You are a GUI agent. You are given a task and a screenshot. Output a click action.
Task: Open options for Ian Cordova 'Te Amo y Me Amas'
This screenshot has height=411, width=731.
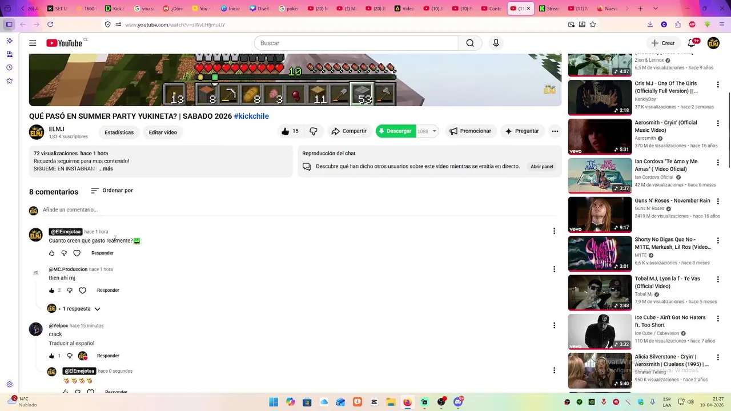click(x=718, y=162)
